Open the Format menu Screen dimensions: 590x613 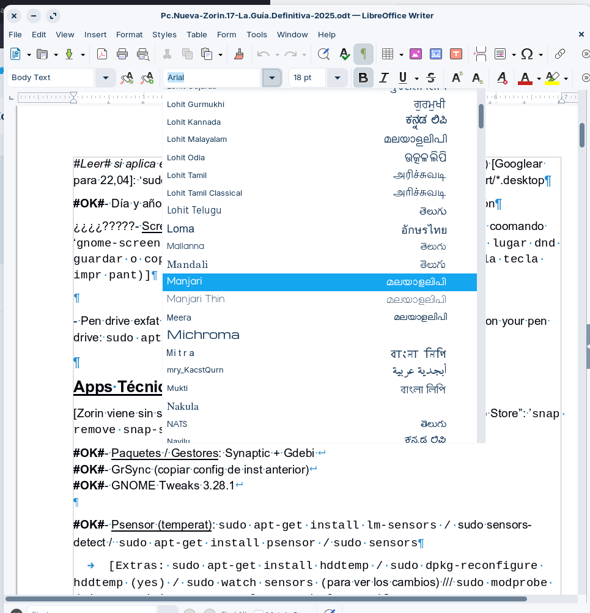[130, 35]
